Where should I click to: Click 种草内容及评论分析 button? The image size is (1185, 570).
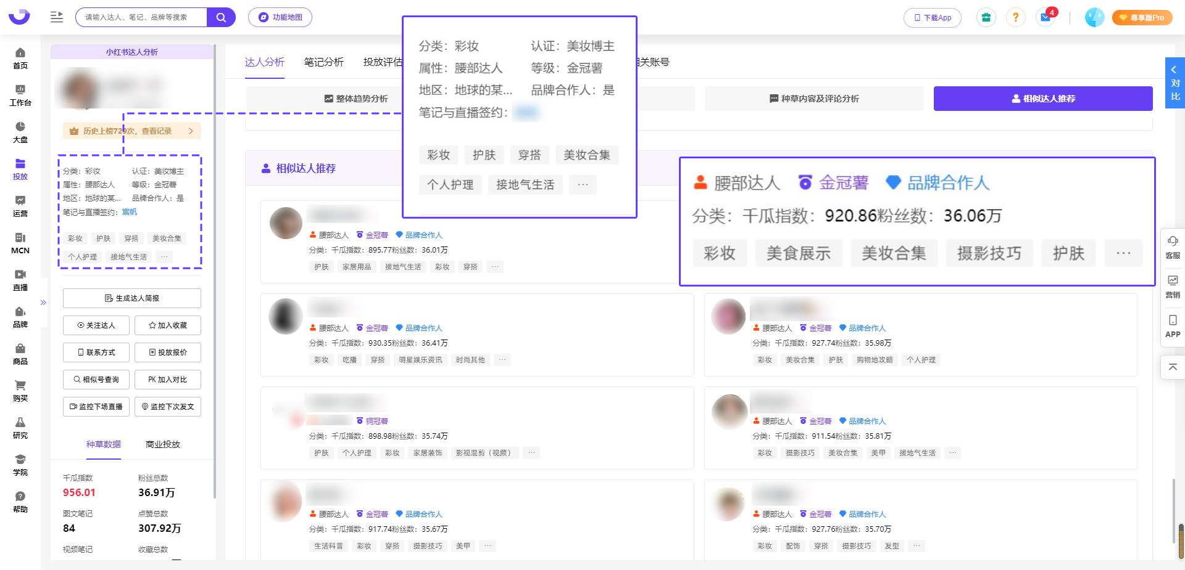(x=814, y=99)
